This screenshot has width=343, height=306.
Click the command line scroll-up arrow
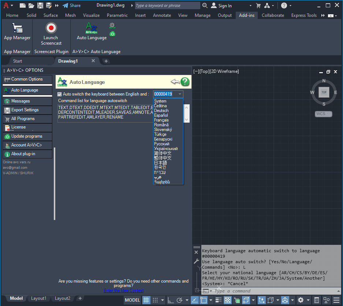click(x=338, y=291)
